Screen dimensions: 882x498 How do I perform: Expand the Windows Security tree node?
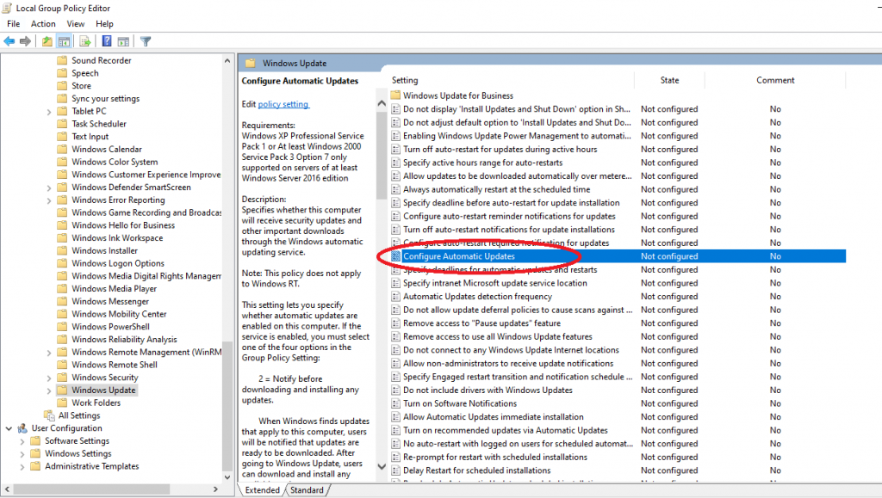(x=49, y=378)
